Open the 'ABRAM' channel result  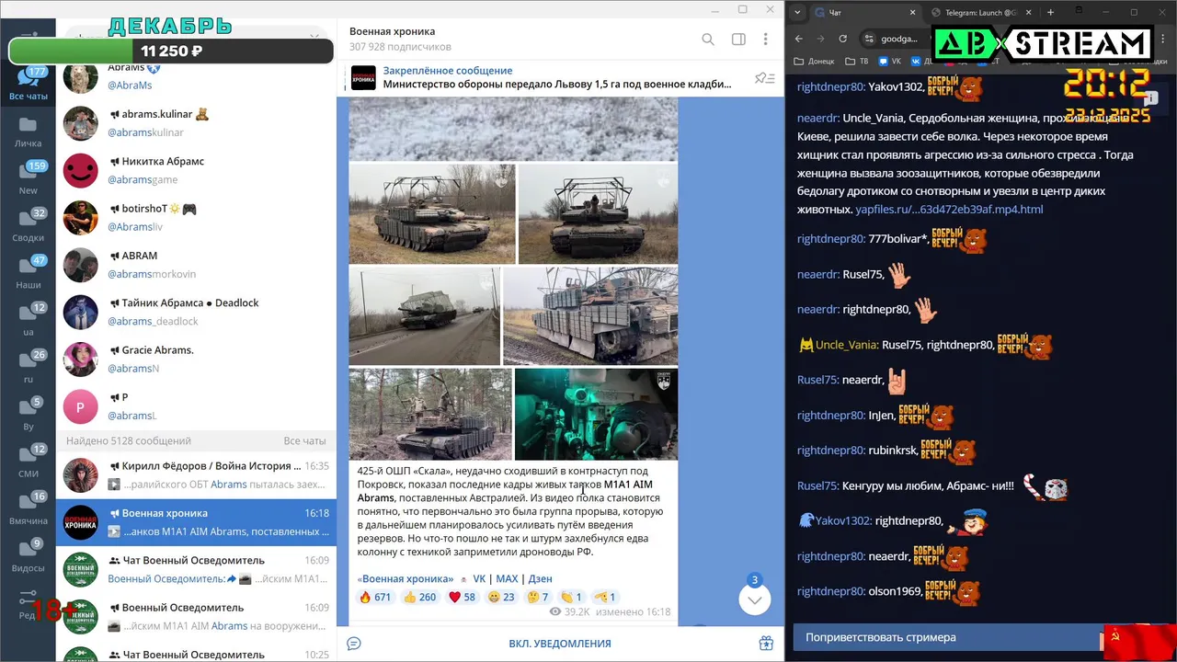(196, 265)
